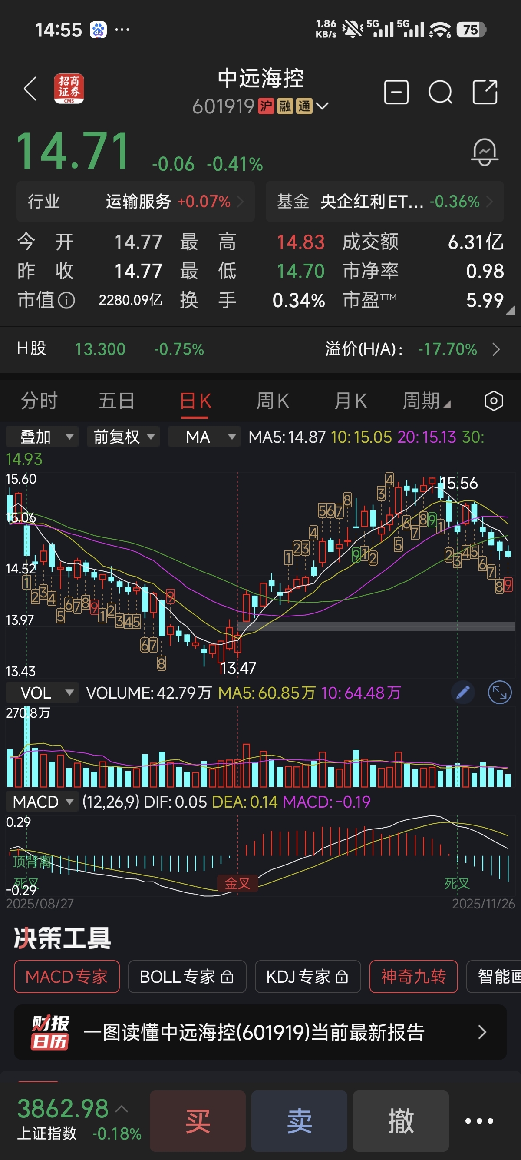This screenshot has height=1160, width=521.
Task: Open 行业 运输服务 sector link
Action: click(x=136, y=201)
